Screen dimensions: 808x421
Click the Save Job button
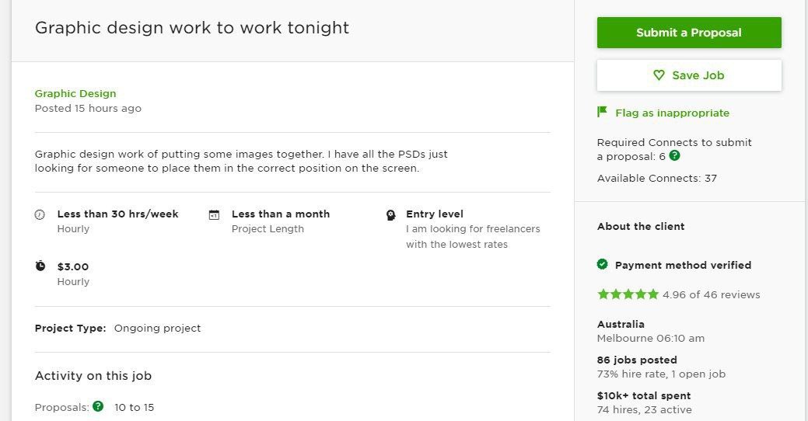689,75
